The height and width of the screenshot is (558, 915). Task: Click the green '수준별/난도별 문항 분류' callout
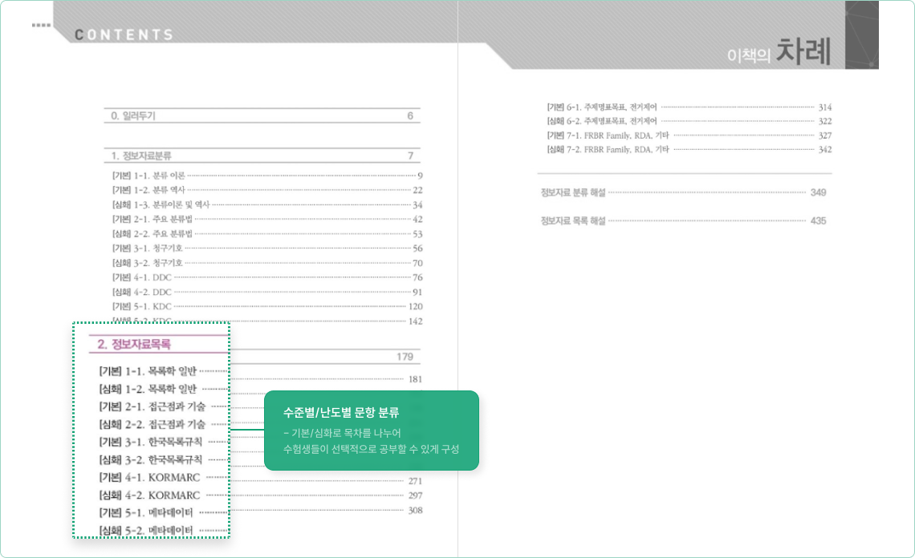[x=371, y=431]
